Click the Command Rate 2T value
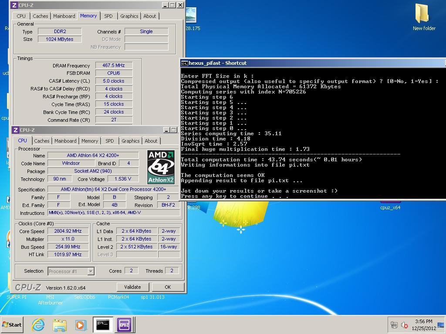This screenshot has height=334, width=446. tap(114, 120)
